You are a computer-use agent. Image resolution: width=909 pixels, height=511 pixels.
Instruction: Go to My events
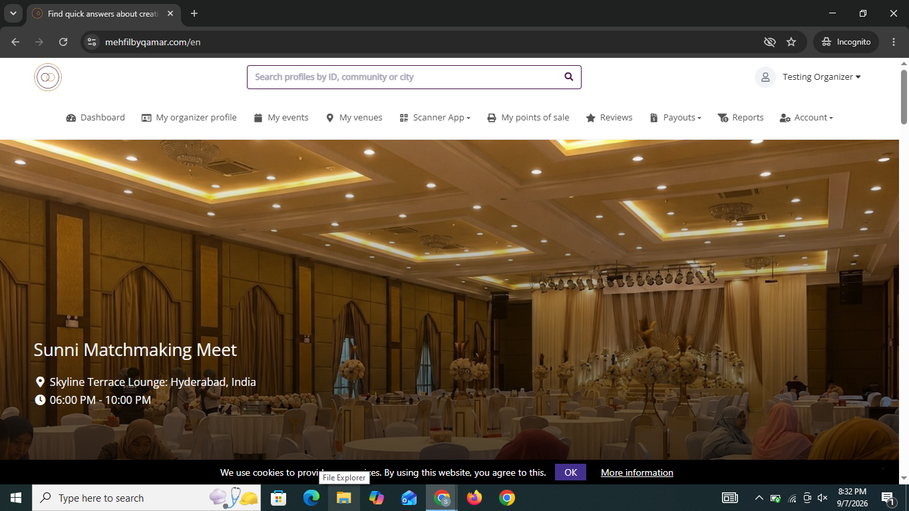pyautogui.click(x=281, y=118)
